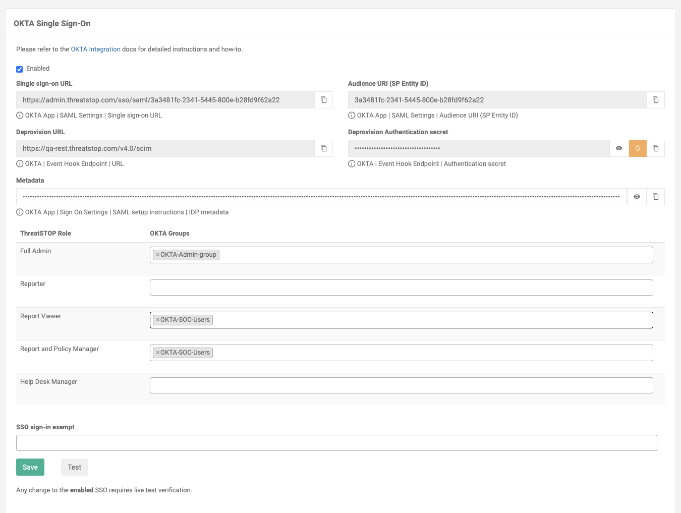Copy the Audience URI value
Screen dimensions: 681x513
click(655, 100)
